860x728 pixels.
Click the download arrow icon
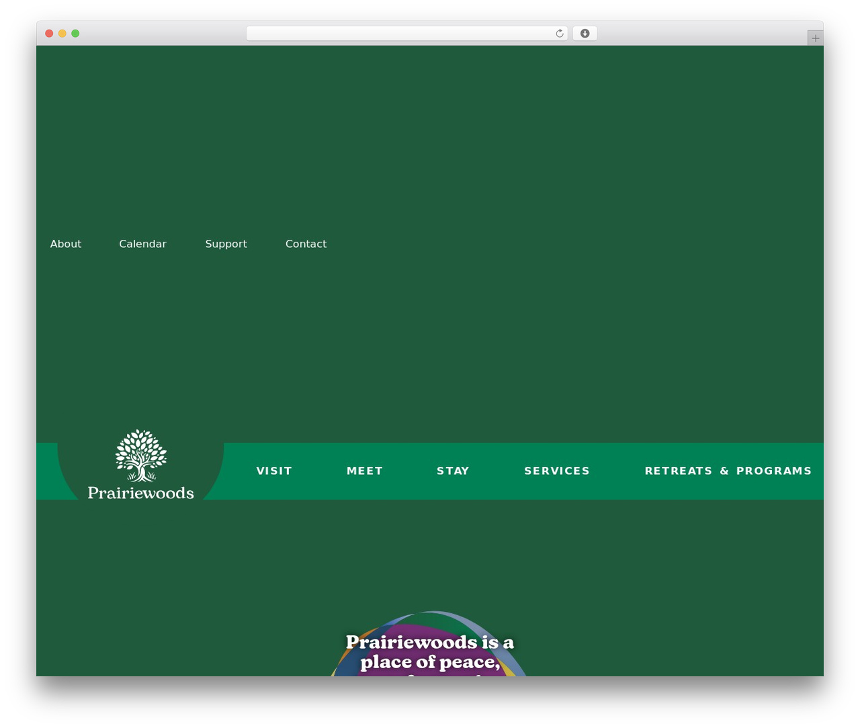(585, 34)
